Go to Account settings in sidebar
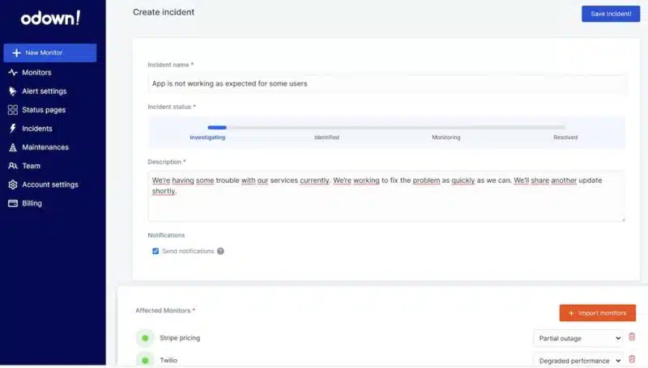Screen dimensions: 648x368 [x=49, y=184]
